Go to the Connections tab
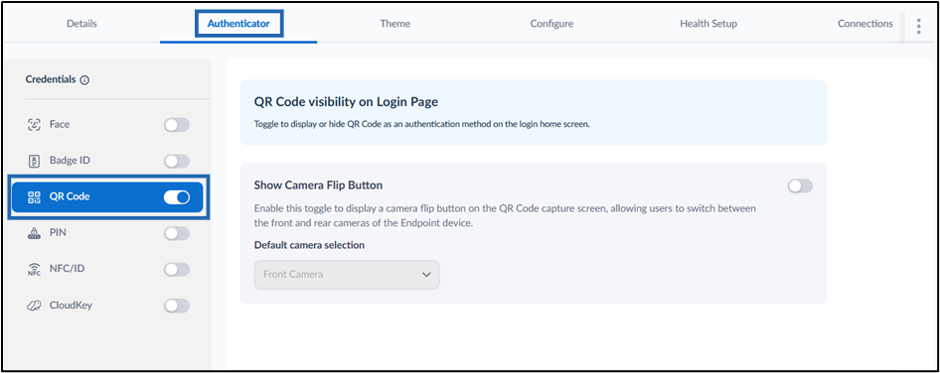This screenshot has width=940, height=373. click(x=865, y=24)
